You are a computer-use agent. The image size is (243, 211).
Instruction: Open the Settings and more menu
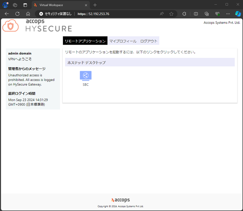point(228,14)
